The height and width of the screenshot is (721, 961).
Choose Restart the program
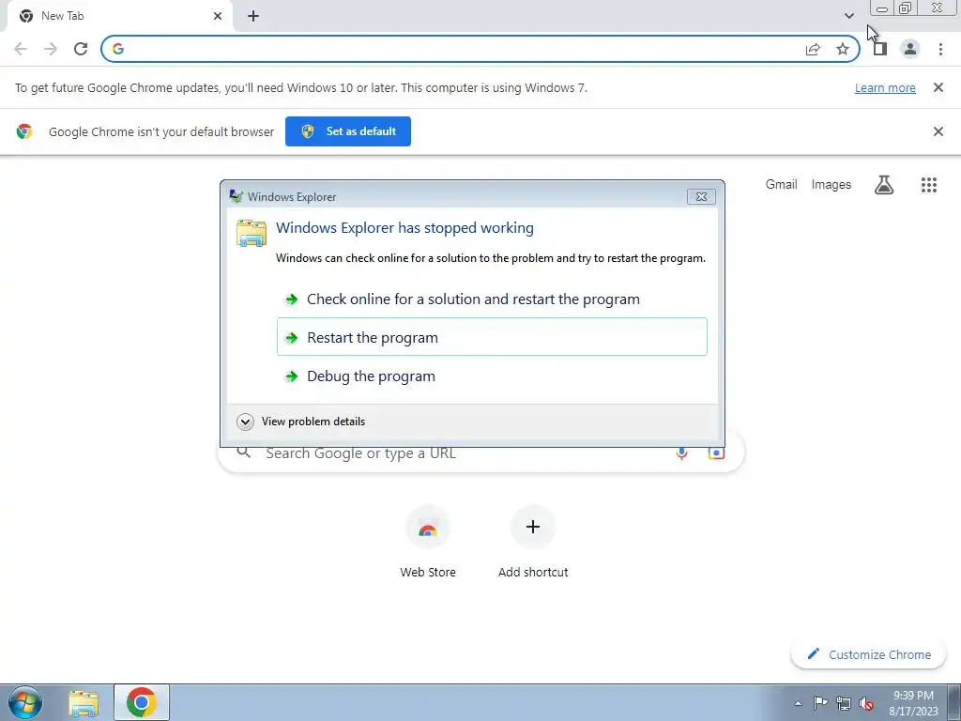point(492,337)
